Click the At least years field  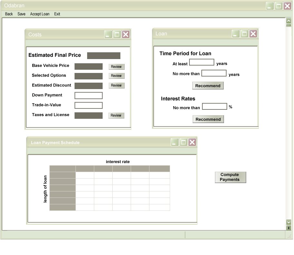pyautogui.click(x=201, y=62)
